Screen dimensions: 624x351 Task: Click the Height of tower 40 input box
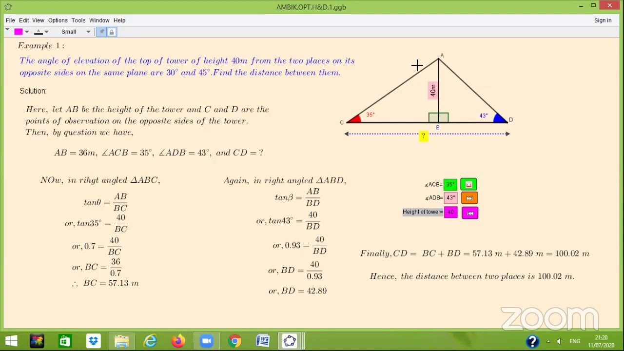(450, 212)
